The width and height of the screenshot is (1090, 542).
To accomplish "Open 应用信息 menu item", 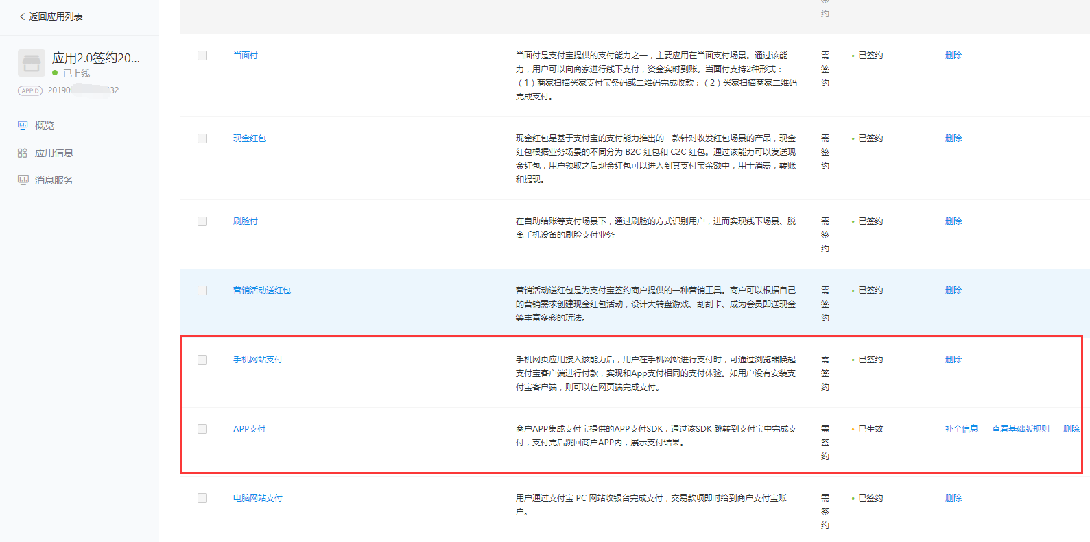I will (x=54, y=153).
